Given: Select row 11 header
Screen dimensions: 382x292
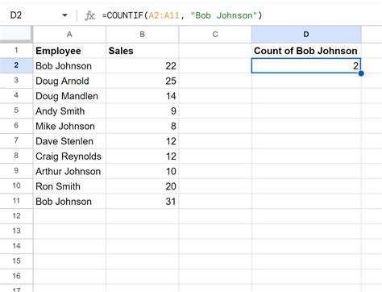Looking at the screenshot, I should click(16, 201).
